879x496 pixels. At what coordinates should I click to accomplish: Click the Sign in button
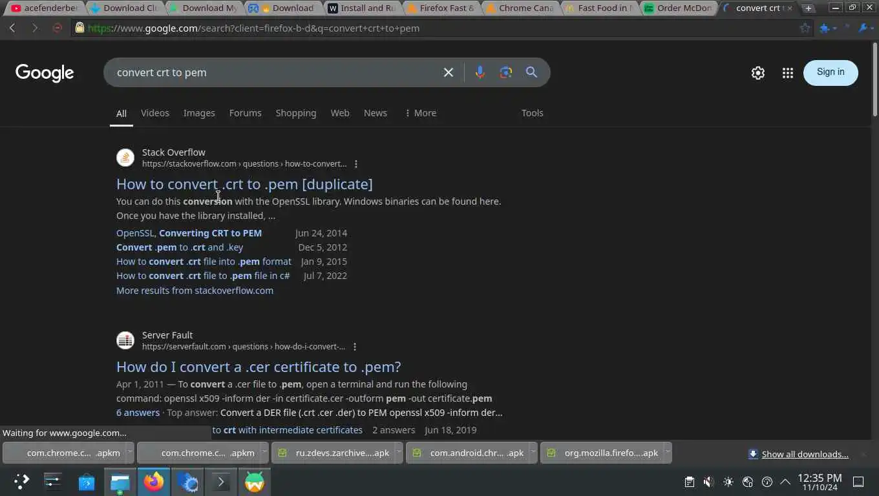tap(831, 72)
